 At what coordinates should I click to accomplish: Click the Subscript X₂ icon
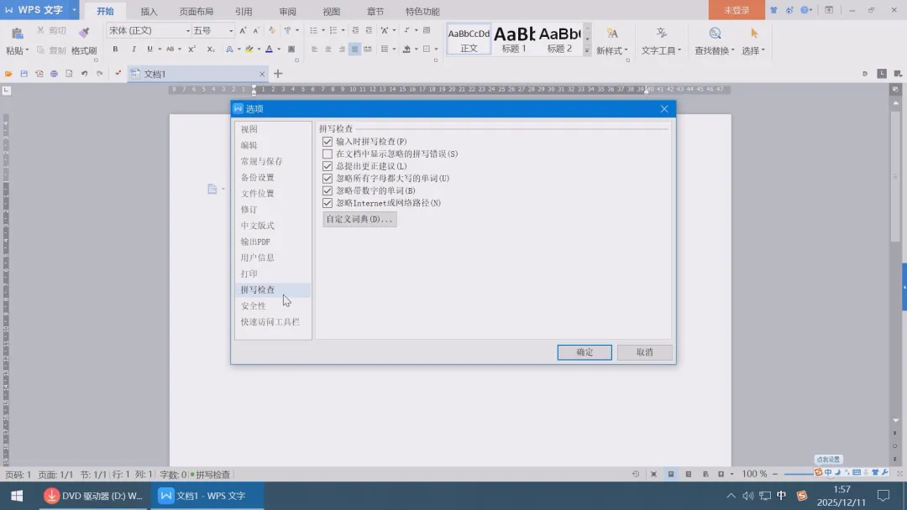click(211, 49)
